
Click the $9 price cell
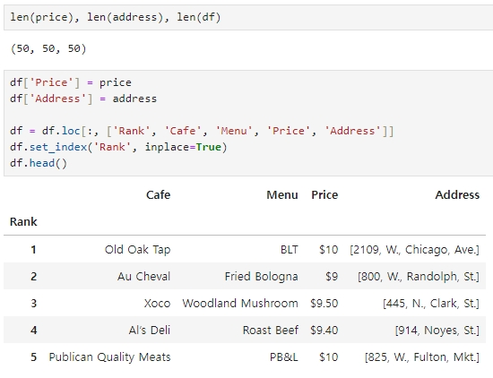[332, 277]
